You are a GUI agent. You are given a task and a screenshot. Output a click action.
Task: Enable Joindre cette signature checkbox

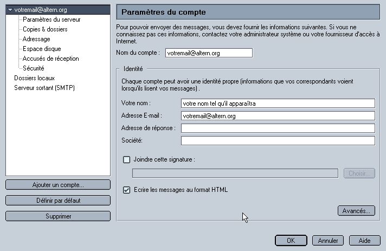pos(126,160)
